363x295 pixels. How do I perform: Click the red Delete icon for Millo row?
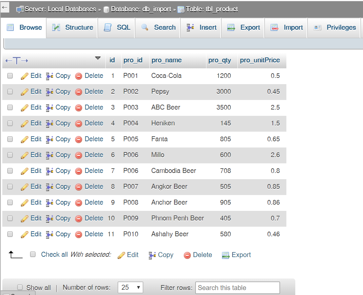coord(79,155)
